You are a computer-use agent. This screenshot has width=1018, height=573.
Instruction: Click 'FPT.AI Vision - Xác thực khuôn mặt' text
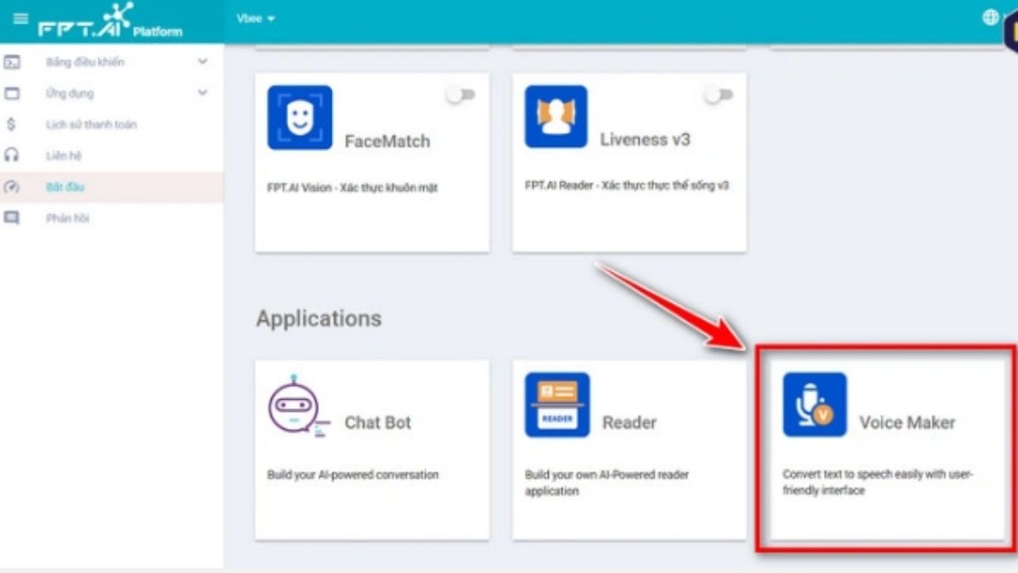352,188
